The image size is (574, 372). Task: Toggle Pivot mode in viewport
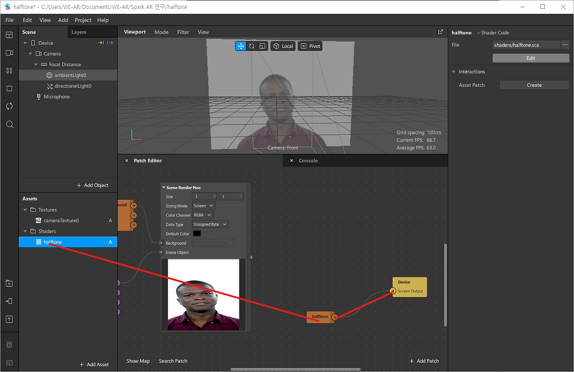point(310,46)
